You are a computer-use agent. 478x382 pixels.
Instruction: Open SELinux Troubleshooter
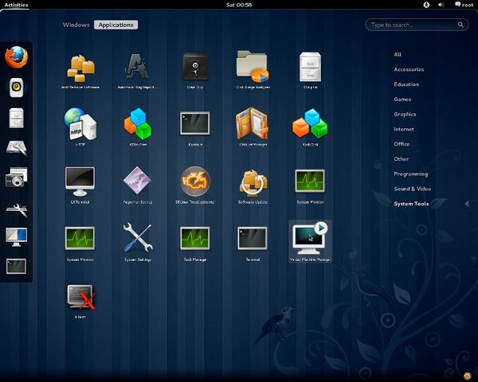pos(194,182)
